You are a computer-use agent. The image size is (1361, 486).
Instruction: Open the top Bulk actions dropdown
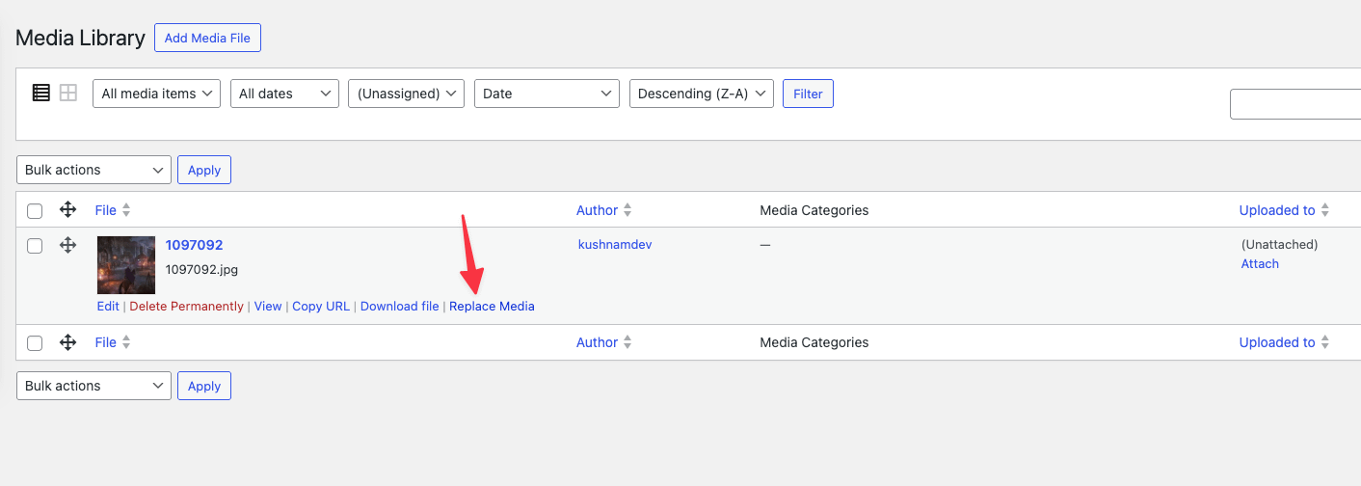pyautogui.click(x=93, y=170)
